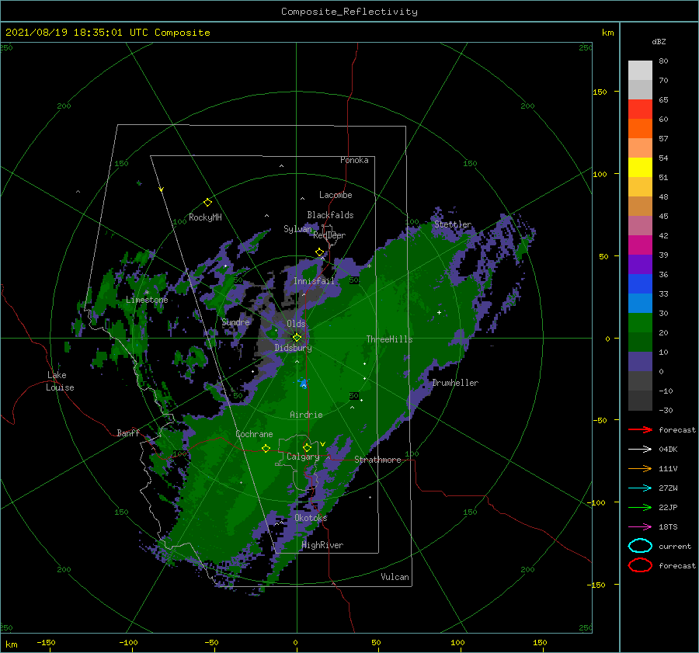Click the Lacombe label

coord(336,195)
